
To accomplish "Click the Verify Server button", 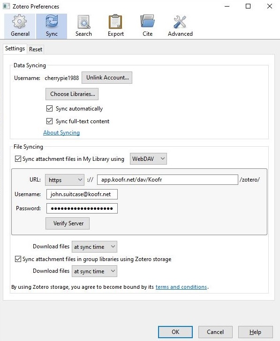I will [x=68, y=223].
